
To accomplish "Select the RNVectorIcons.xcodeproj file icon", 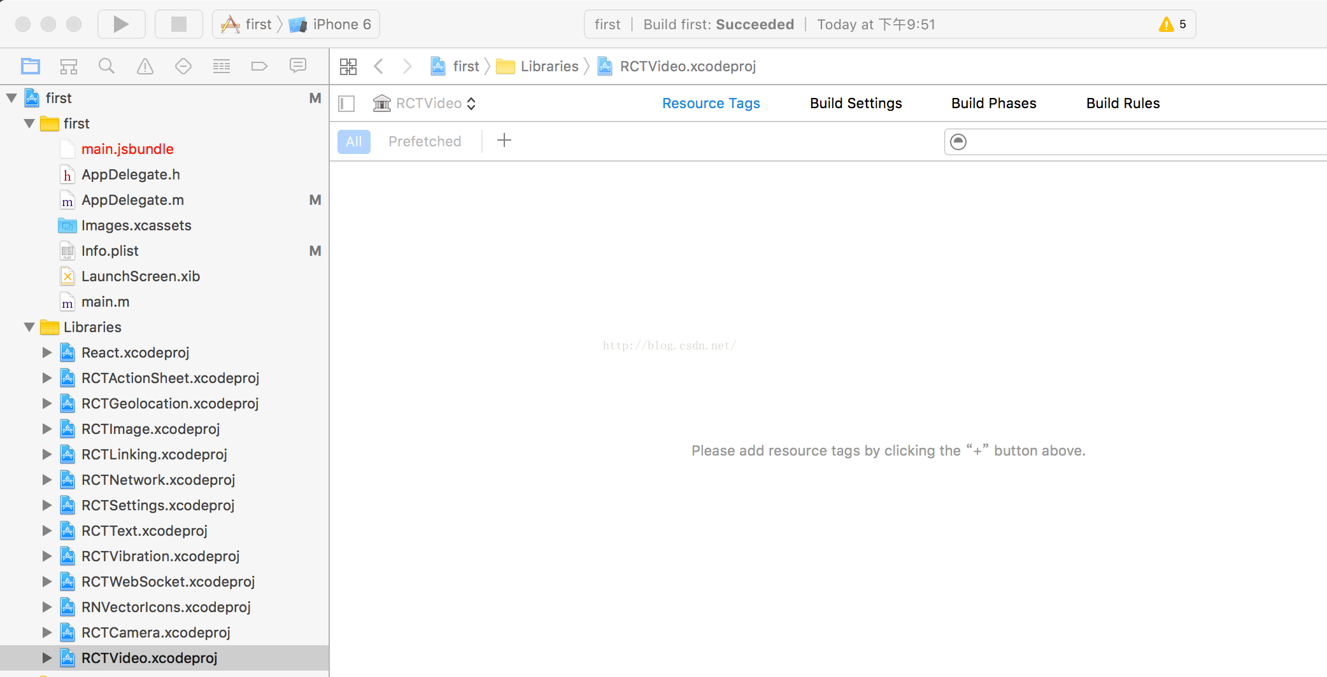I will tap(67, 607).
